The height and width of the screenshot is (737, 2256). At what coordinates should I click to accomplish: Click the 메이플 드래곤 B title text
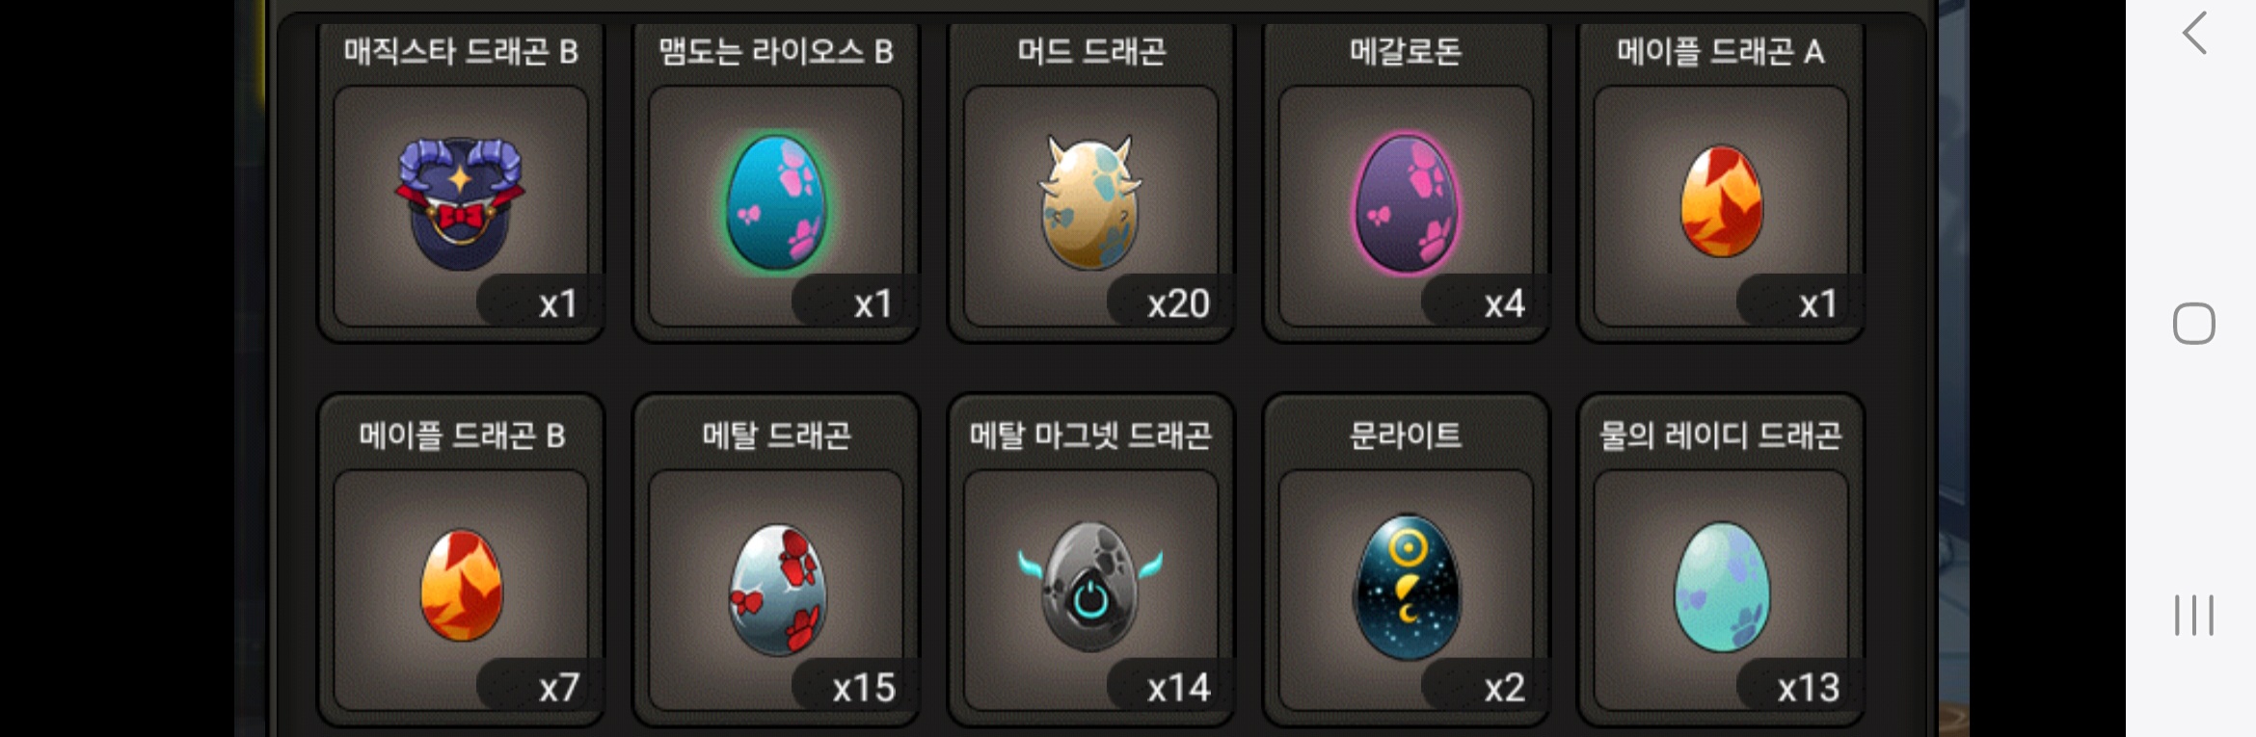pos(462,435)
